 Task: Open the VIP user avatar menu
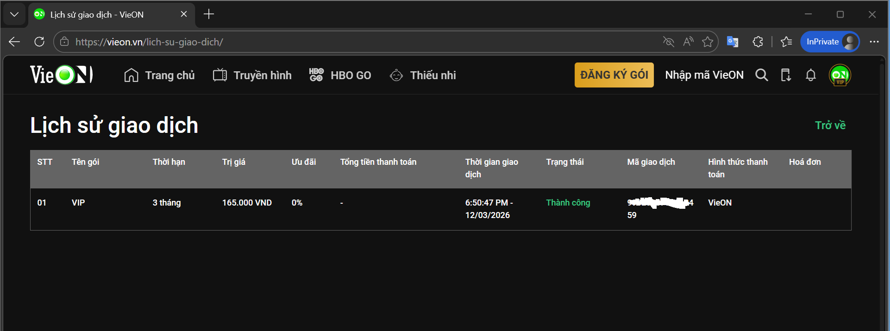tap(840, 75)
